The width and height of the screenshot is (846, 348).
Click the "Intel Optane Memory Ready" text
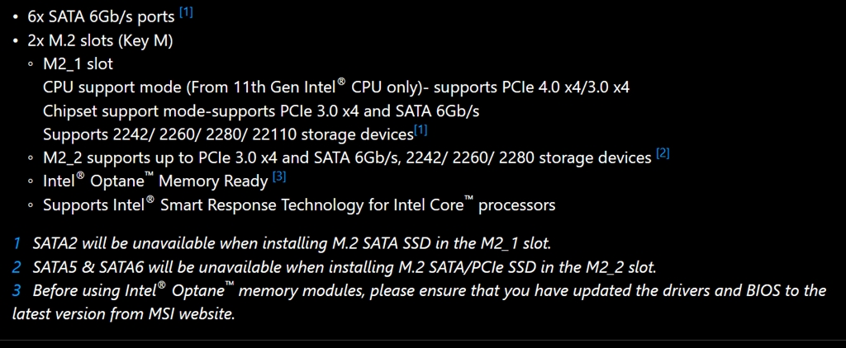point(155,181)
